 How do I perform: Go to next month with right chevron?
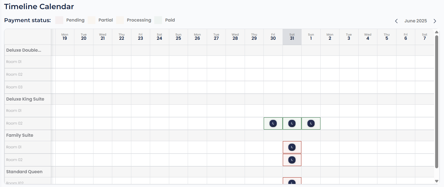click(x=435, y=21)
